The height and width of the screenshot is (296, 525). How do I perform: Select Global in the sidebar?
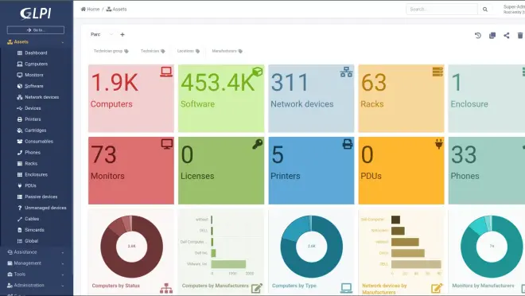click(x=28, y=241)
